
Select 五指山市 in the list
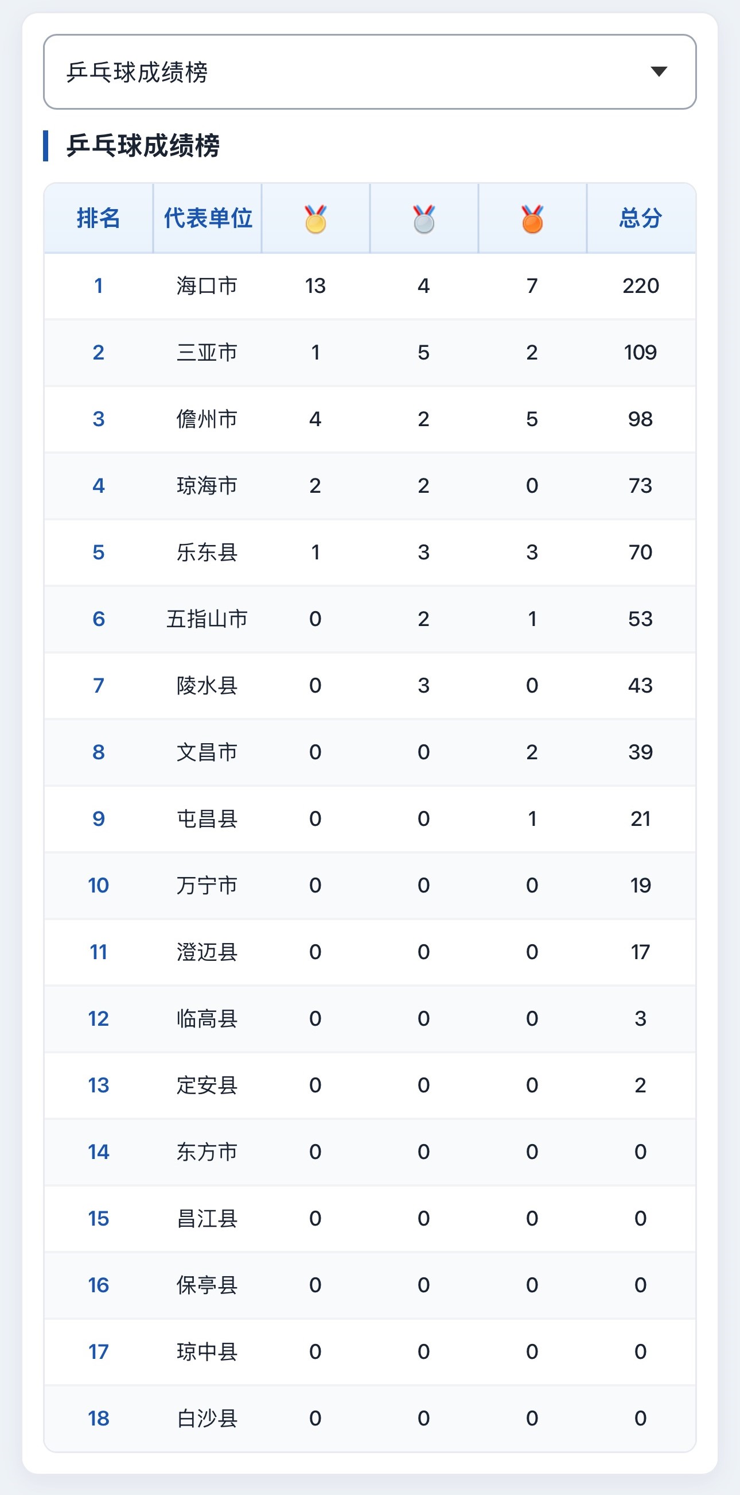point(207,619)
